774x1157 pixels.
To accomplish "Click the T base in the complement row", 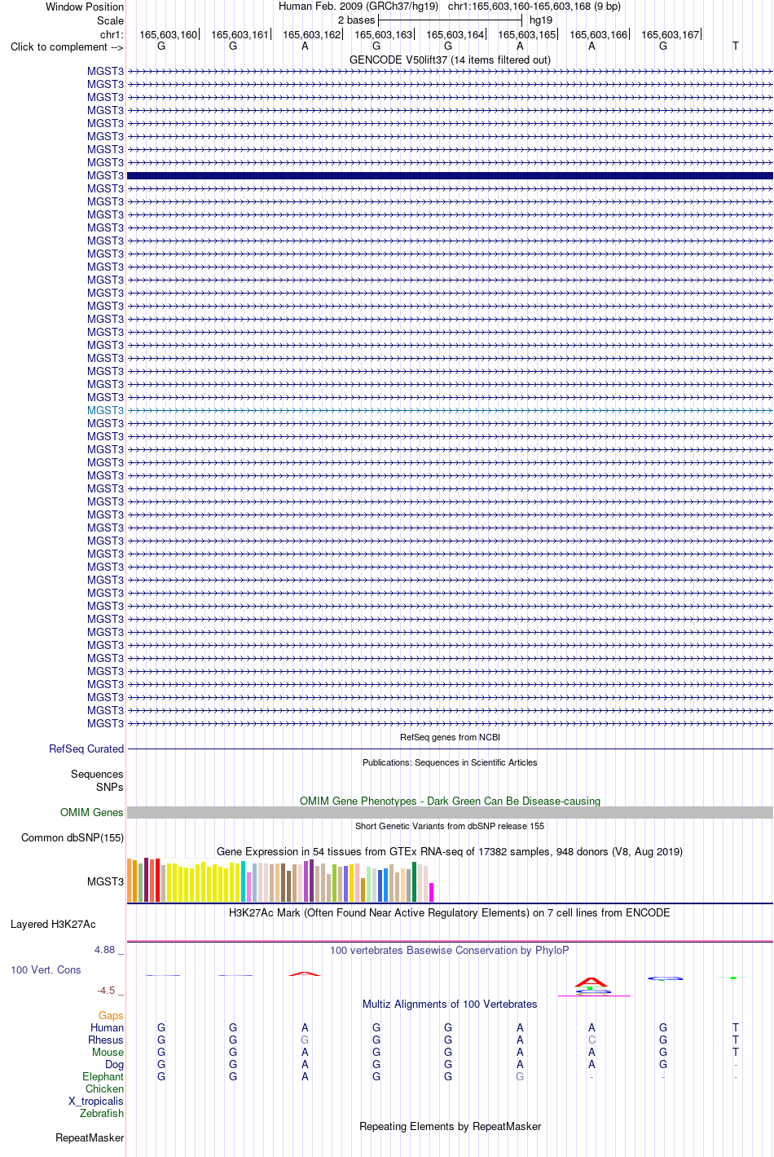I will click(x=736, y=46).
